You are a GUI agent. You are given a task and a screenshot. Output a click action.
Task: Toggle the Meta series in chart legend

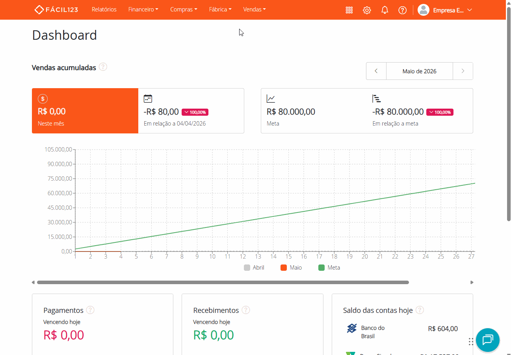click(x=329, y=268)
